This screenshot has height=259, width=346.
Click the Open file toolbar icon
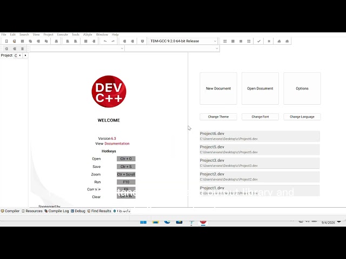coord(15,41)
